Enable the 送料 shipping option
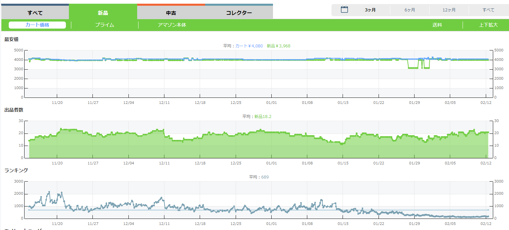Image resolution: width=509 pixels, height=230 pixels. coord(437,25)
